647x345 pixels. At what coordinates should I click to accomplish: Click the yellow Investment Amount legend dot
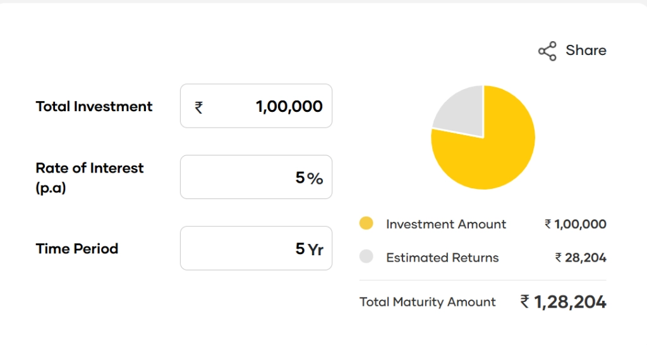(366, 224)
